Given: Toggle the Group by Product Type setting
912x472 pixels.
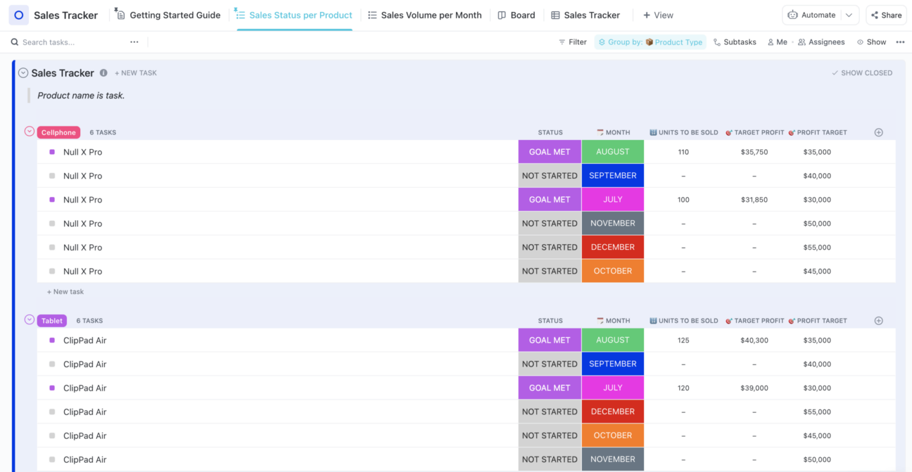Looking at the screenshot, I should tap(650, 42).
